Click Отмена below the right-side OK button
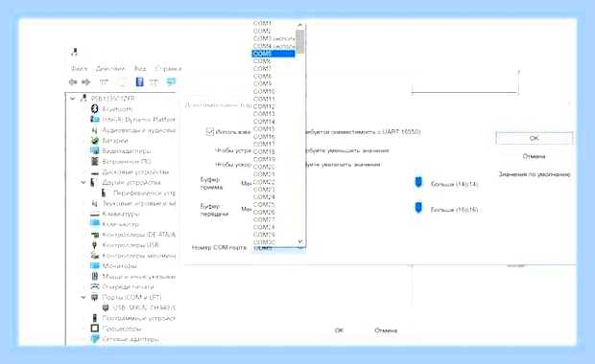 (534, 156)
